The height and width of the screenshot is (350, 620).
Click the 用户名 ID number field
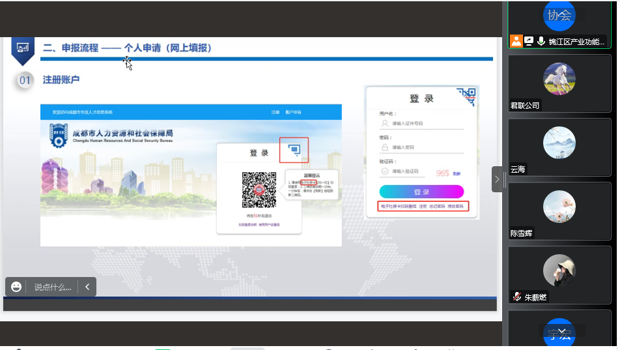[x=421, y=124]
